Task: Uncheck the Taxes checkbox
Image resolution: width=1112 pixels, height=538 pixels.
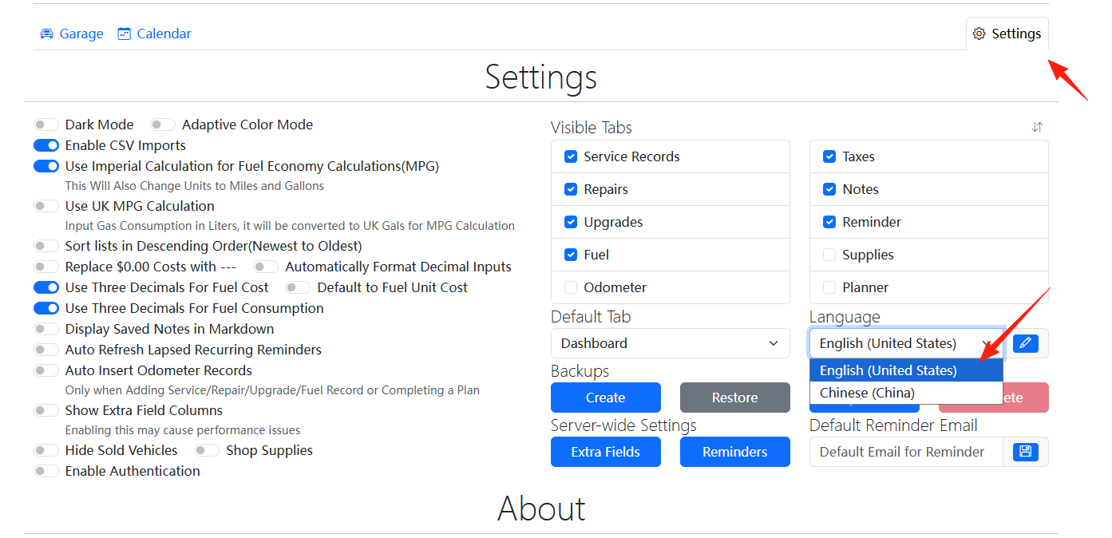Action: coord(829,156)
